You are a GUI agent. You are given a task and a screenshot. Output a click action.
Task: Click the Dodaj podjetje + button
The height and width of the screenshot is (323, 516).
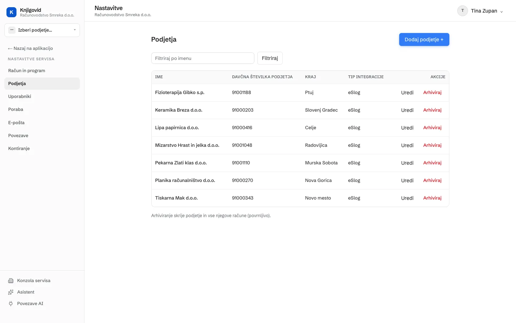coord(424,39)
